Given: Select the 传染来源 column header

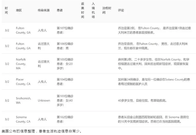Looking at the screenshot, I should pos(44,10).
